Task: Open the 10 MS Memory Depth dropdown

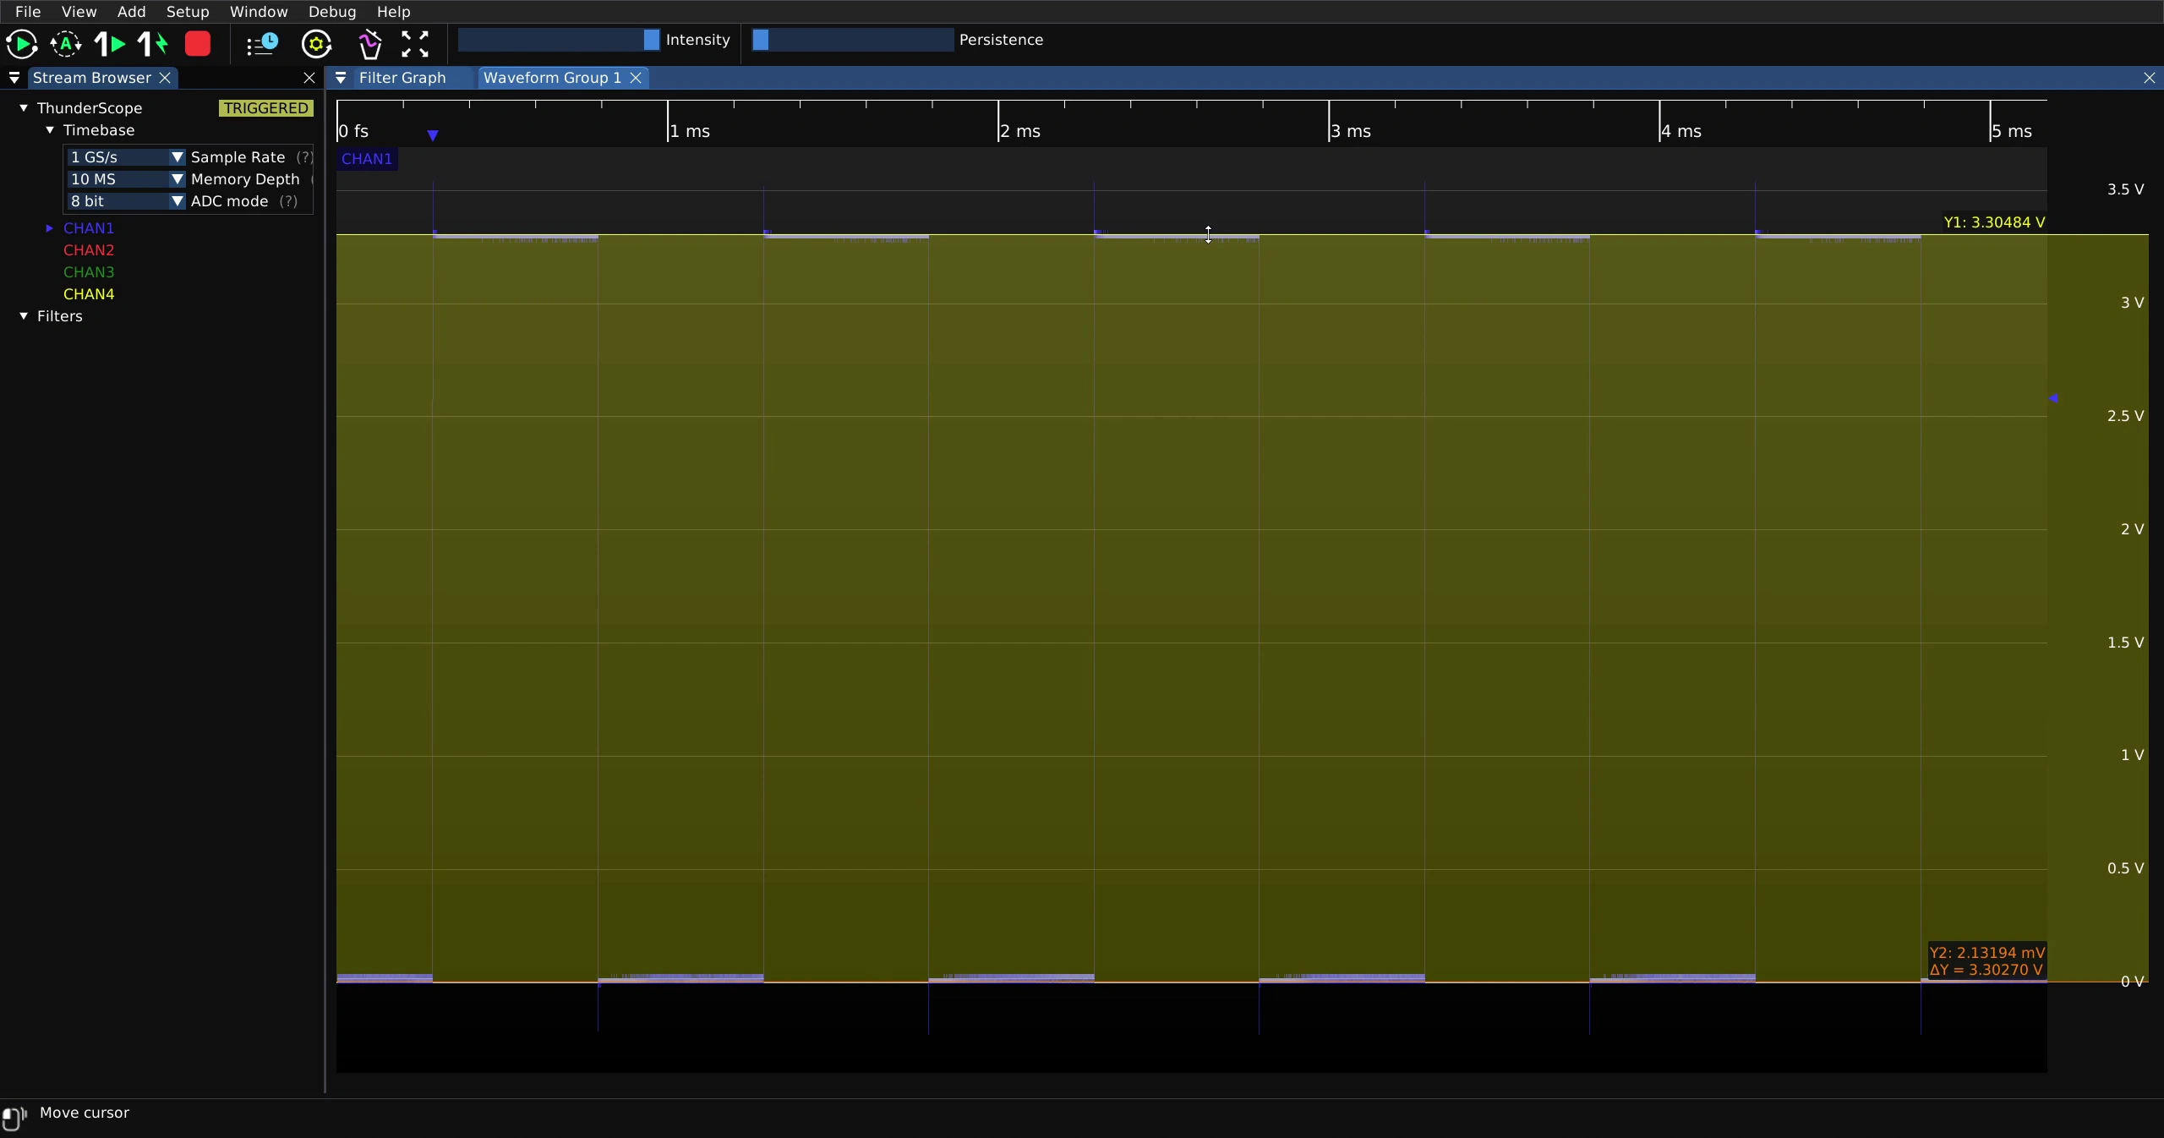Action: [x=126, y=179]
